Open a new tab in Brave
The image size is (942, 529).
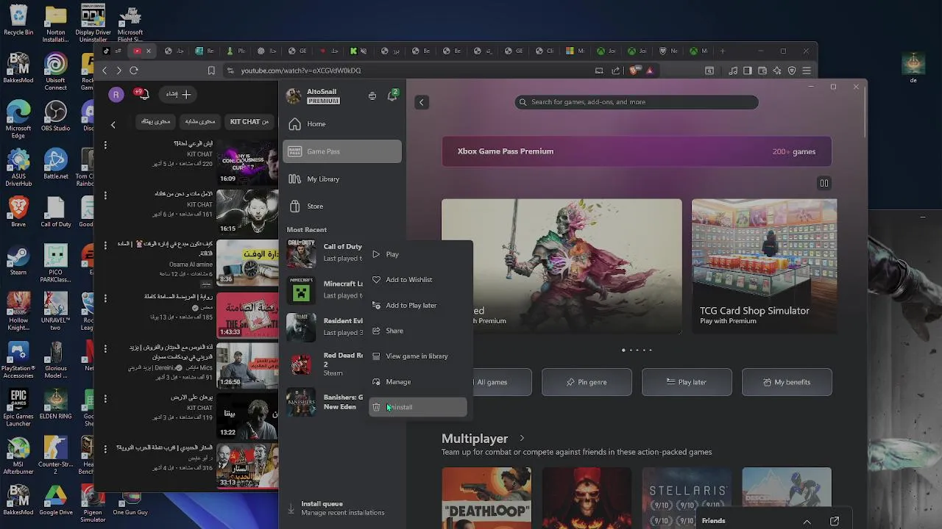point(723,51)
